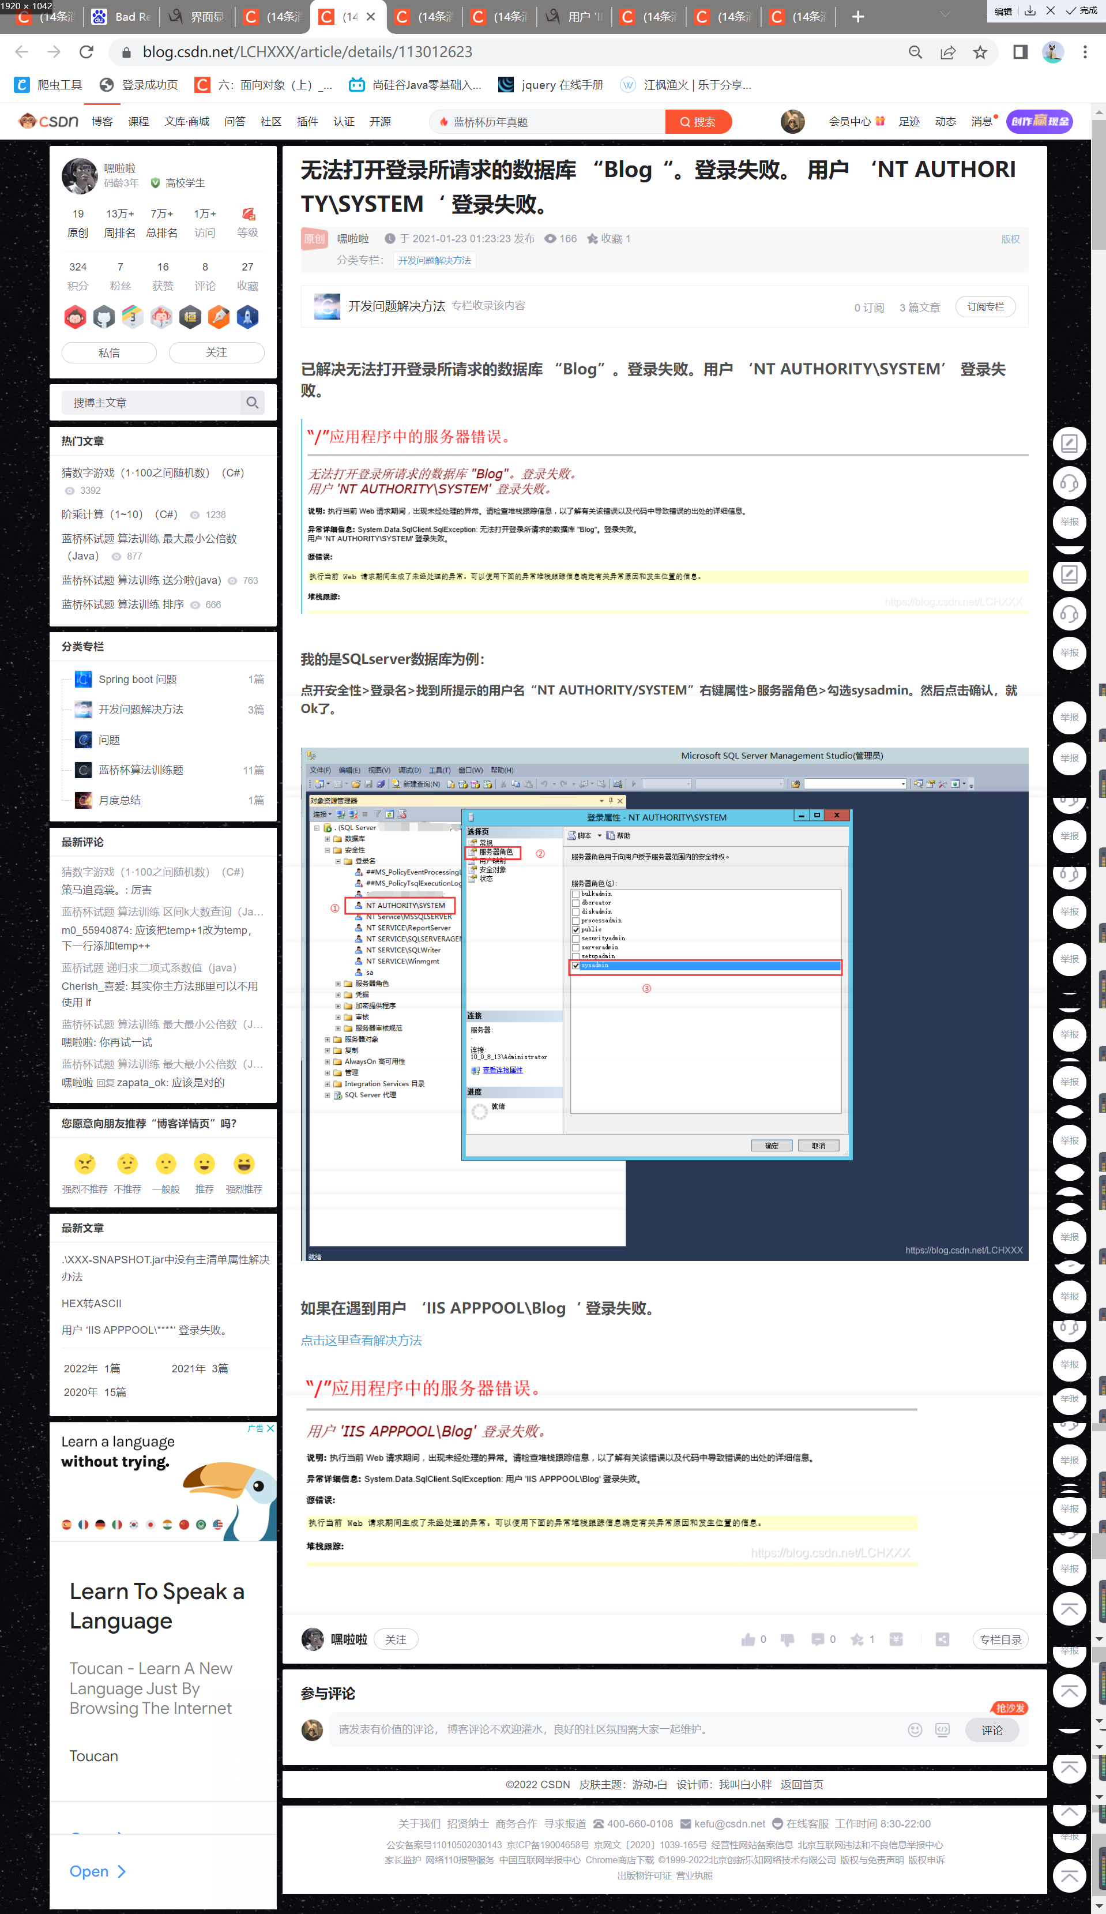
Task: Click the download icon in the capture toolbar
Action: (1030, 10)
